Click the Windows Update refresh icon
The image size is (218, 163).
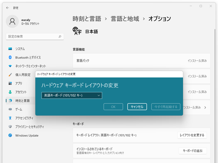click(x=10, y=135)
